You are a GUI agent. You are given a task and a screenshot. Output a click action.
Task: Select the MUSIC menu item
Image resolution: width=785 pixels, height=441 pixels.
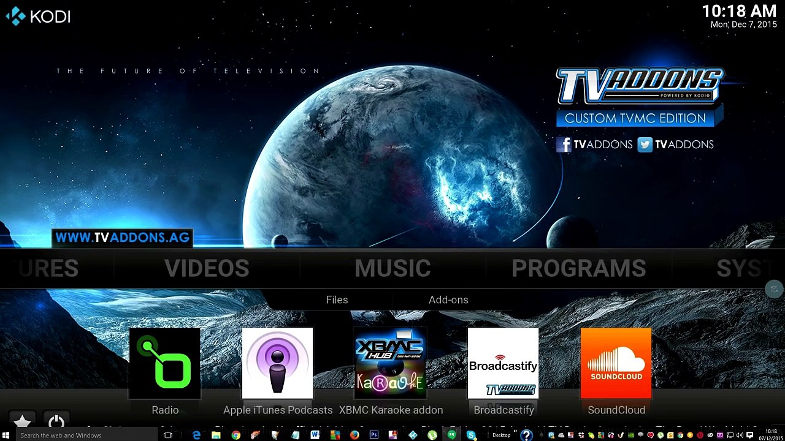pyautogui.click(x=392, y=268)
